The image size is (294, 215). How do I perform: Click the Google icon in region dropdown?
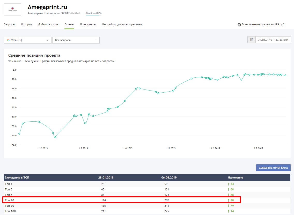(x=8, y=40)
